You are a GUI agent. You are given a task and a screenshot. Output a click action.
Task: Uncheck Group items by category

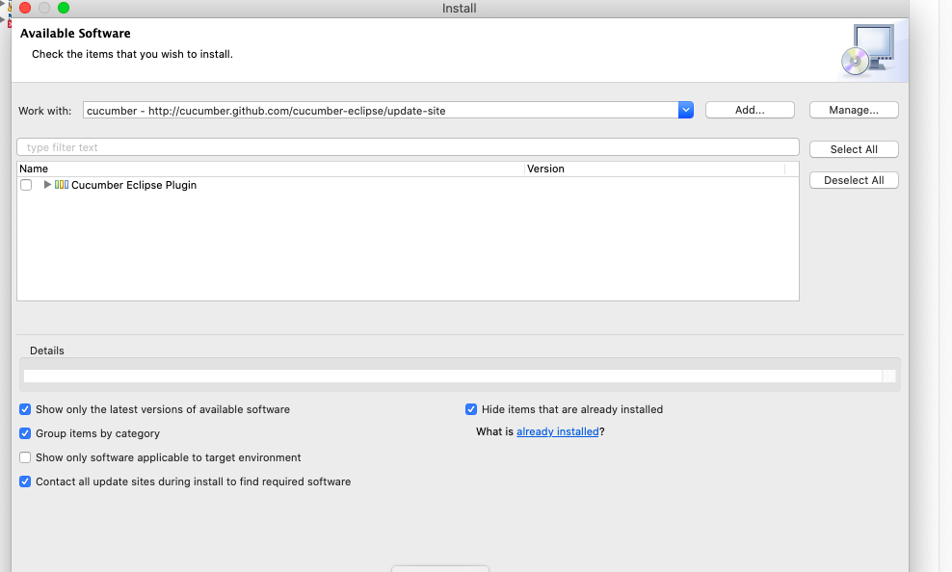coord(25,433)
